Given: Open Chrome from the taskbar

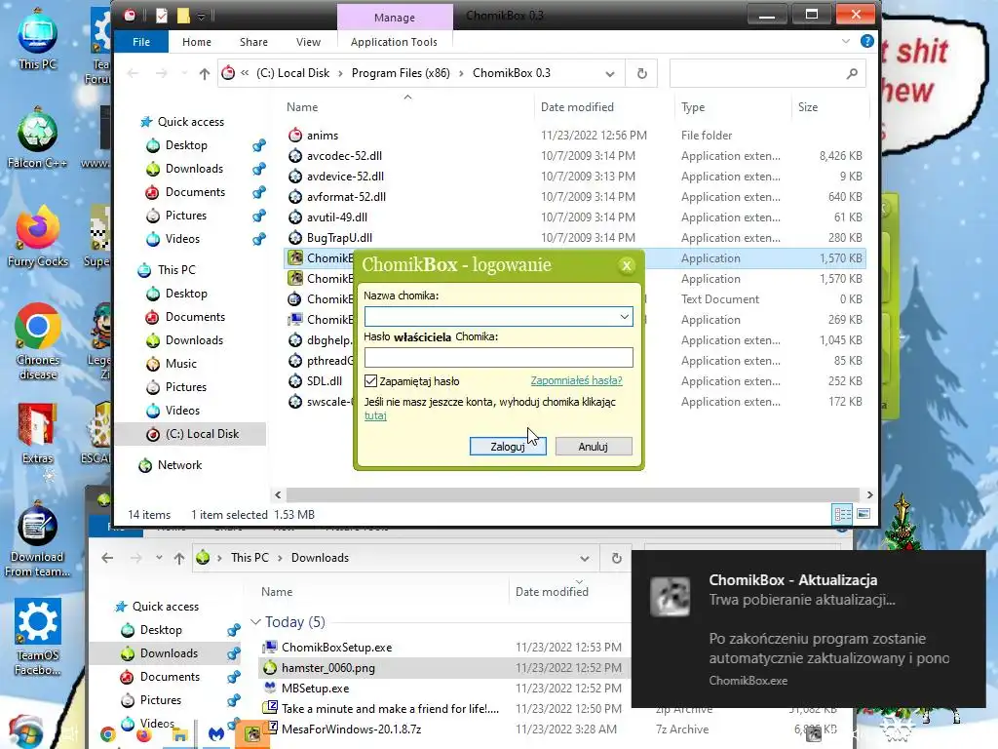Looking at the screenshot, I should coord(107,734).
